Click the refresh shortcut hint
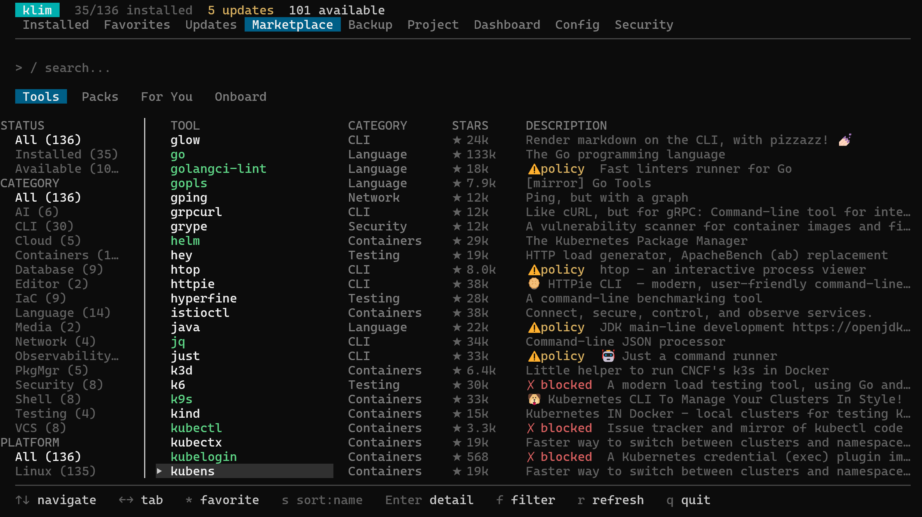 pyautogui.click(x=611, y=500)
